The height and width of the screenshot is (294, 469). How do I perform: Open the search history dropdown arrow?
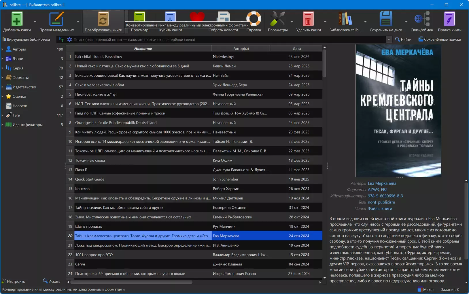point(389,39)
